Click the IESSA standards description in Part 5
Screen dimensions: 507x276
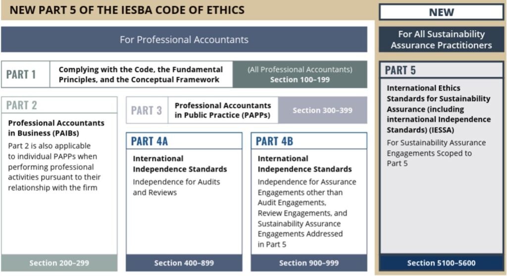pyautogui.click(x=439, y=109)
